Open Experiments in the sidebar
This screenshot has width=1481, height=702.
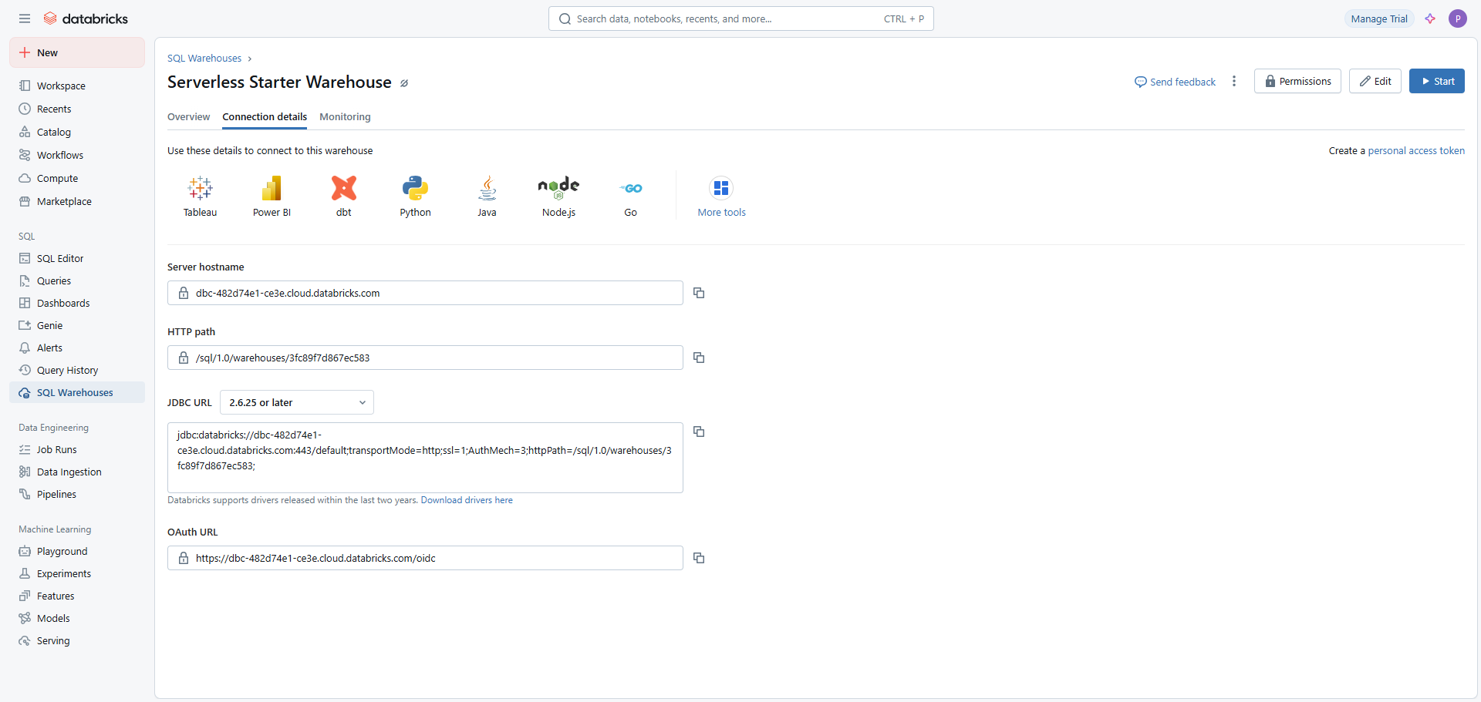77,573
